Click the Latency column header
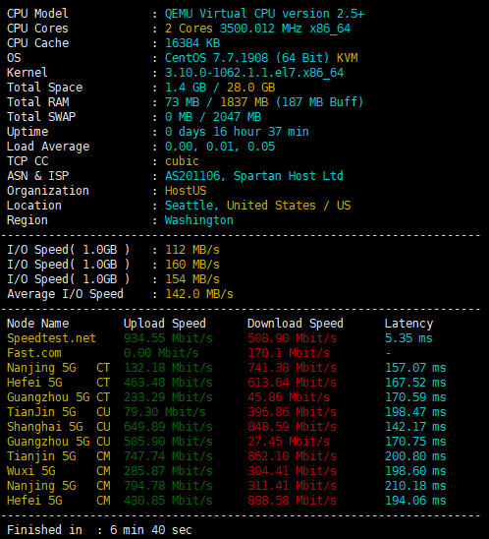 (x=408, y=324)
